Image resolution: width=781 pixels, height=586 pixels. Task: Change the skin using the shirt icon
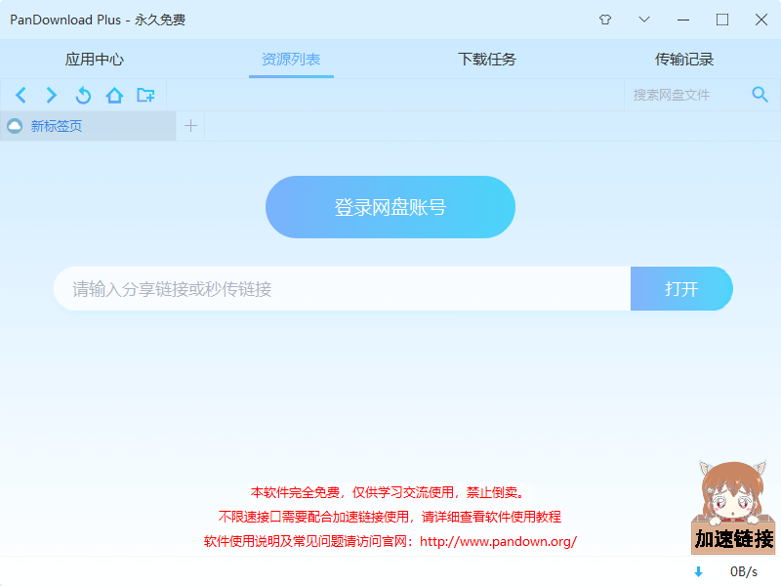604,19
